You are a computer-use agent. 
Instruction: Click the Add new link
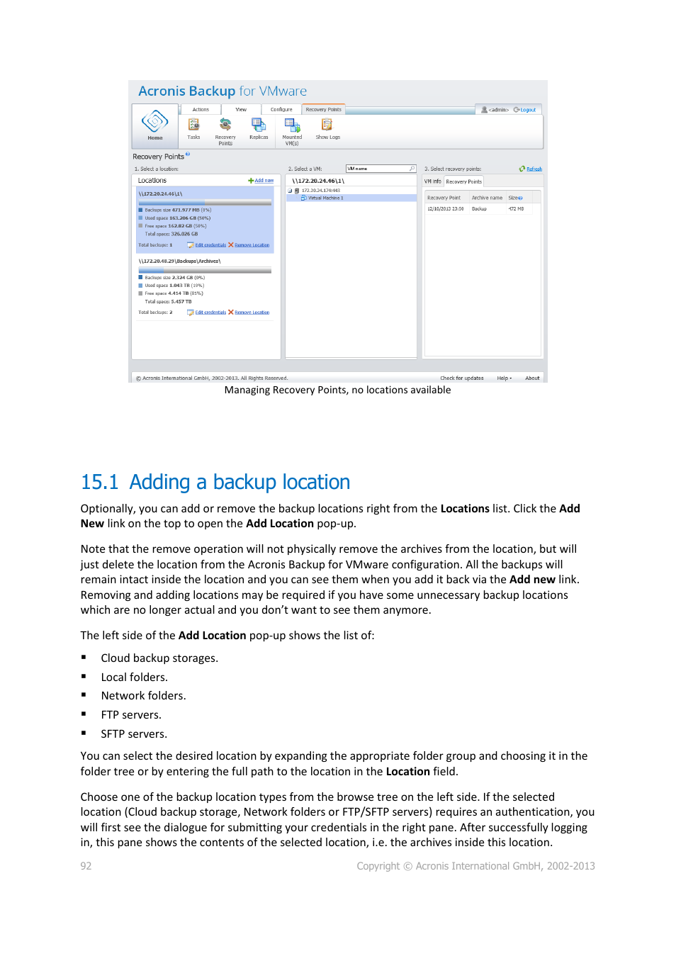(264, 181)
